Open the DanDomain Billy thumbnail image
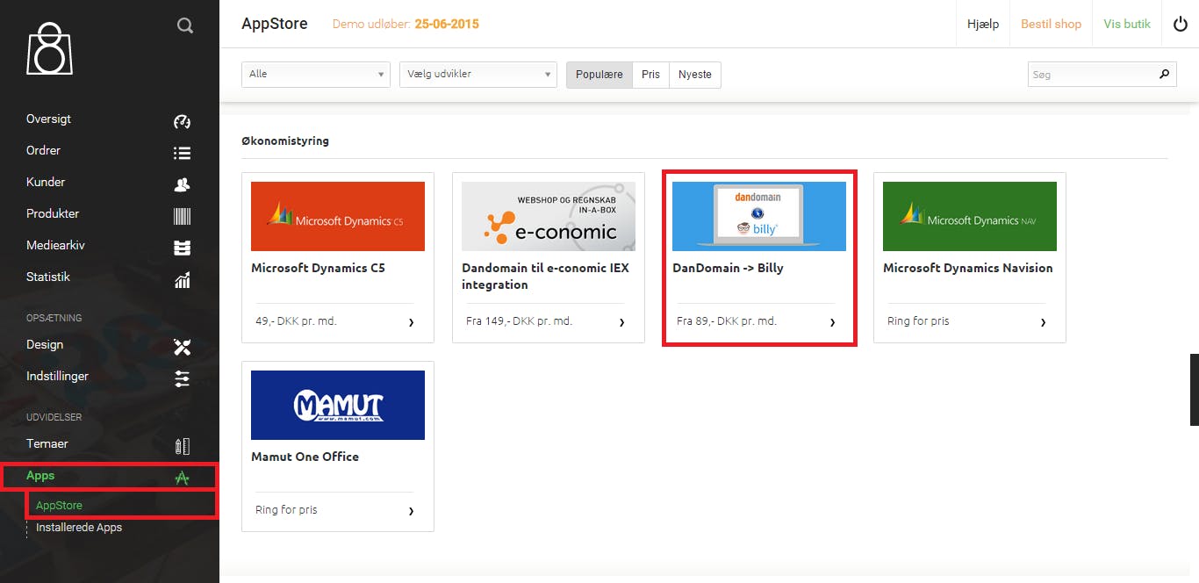Image resolution: width=1199 pixels, height=583 pixels. coord(759,216)
